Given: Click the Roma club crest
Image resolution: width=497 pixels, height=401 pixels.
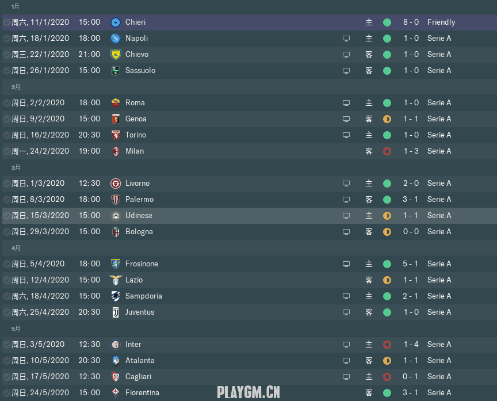Looking at the screenshot, I should click(x=116, y=103).
